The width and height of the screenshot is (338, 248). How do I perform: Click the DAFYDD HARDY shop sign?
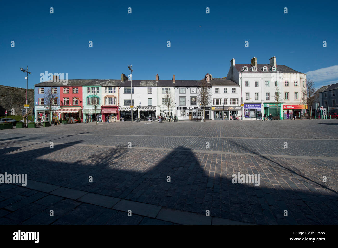tap(252, 106)
